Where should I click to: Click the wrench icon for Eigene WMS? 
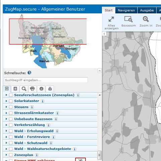point(80,160)
